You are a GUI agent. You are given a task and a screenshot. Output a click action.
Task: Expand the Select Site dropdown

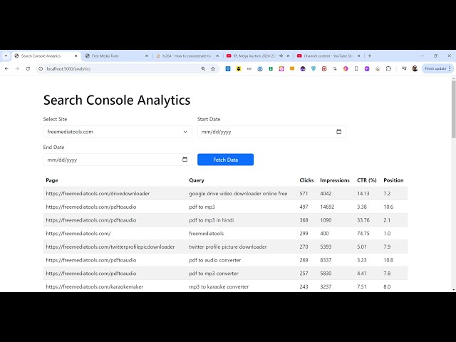coord(118,132)
